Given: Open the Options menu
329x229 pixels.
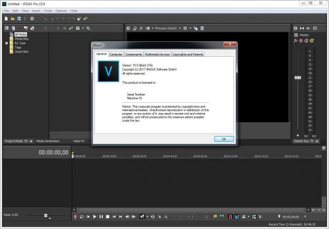Looking at the screenshot, I should pos(61,11).
